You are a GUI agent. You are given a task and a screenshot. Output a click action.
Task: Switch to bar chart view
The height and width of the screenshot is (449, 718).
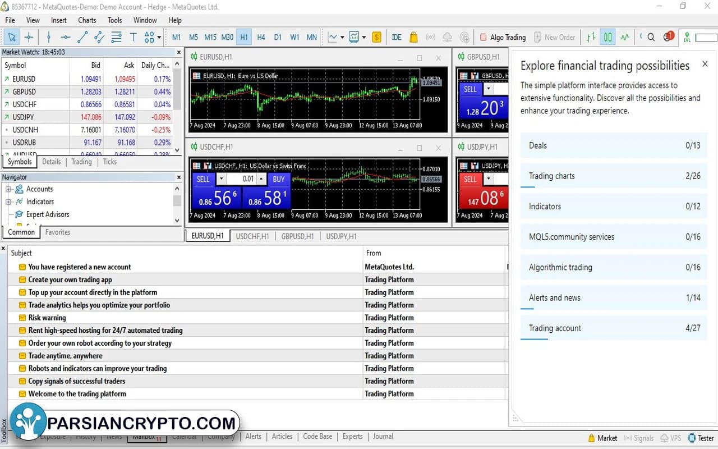click(x=591, y=38)
